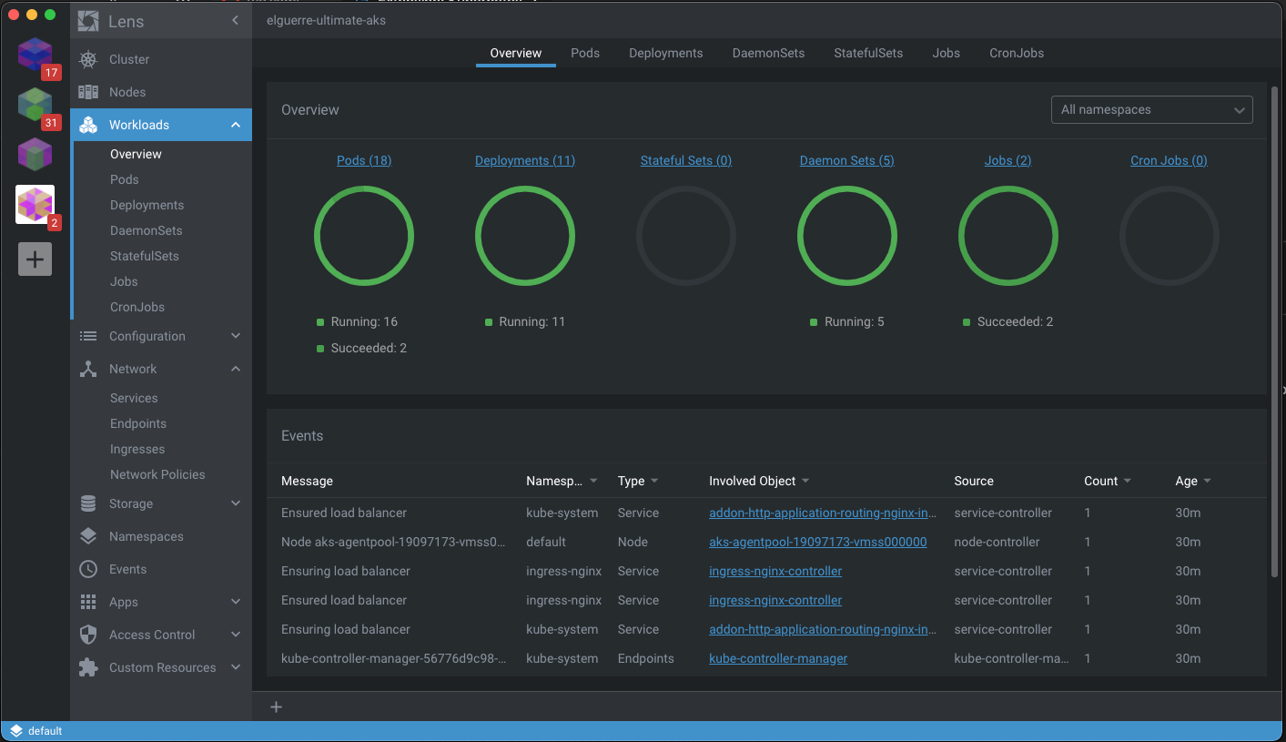Click the Daemon Sets green status ring
The height and width of the screenshot is (742, 1286).
tap(846, 236)
